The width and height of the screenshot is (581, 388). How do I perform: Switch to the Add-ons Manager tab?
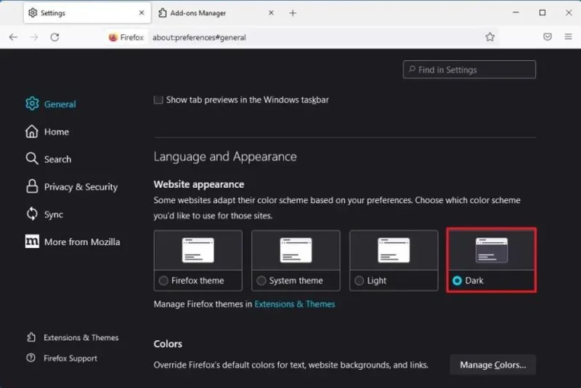coord(216,13)
